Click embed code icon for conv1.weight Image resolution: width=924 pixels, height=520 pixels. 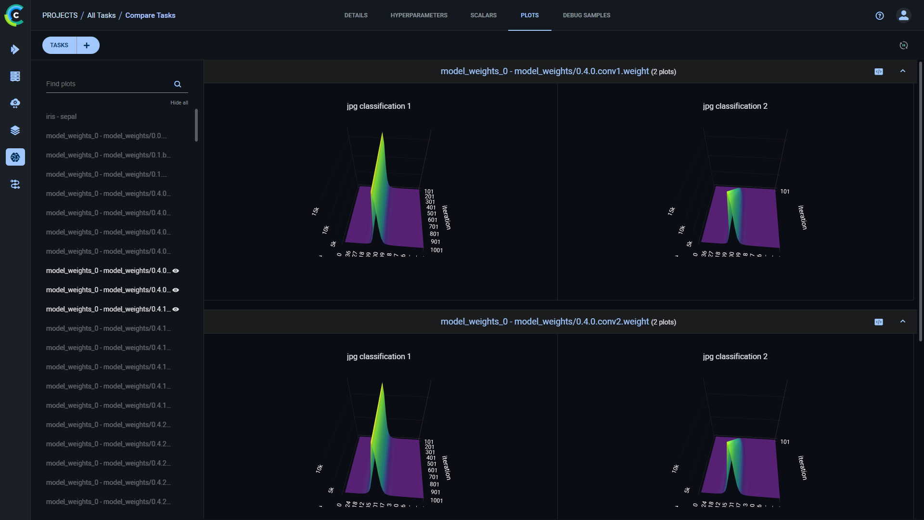click(x=879, y=72)
